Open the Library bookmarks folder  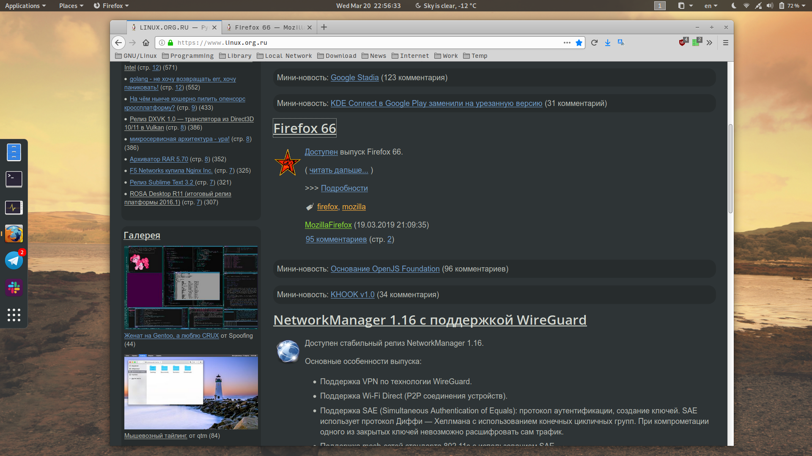[235, 56]
